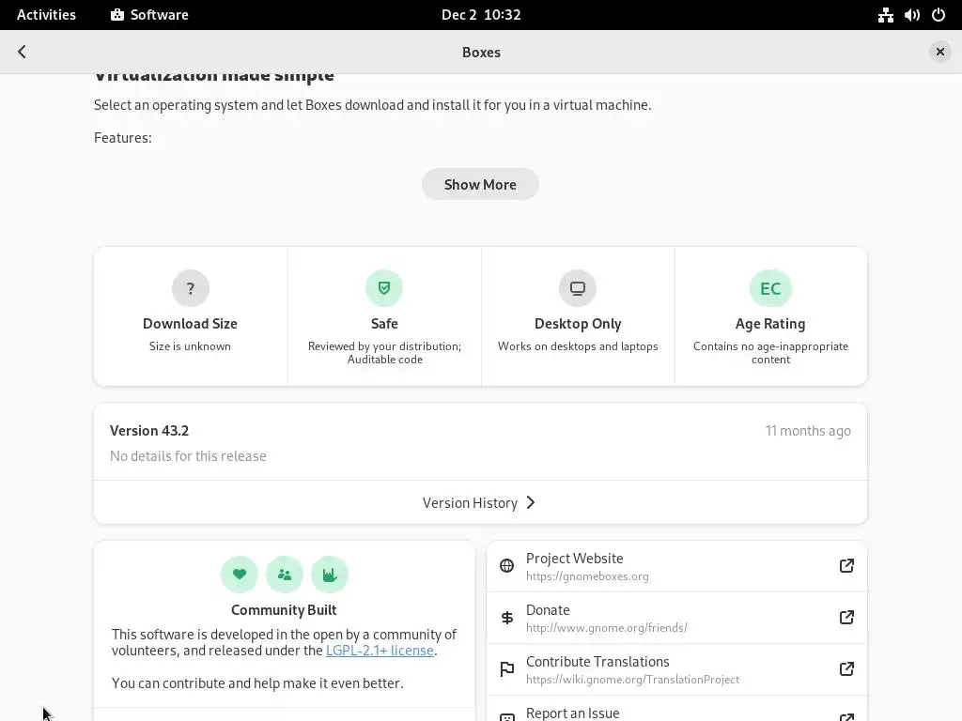The width and height of the screenshot is (962, 721).
Task: Click the '11 months ago' release date
Action: 808,431
